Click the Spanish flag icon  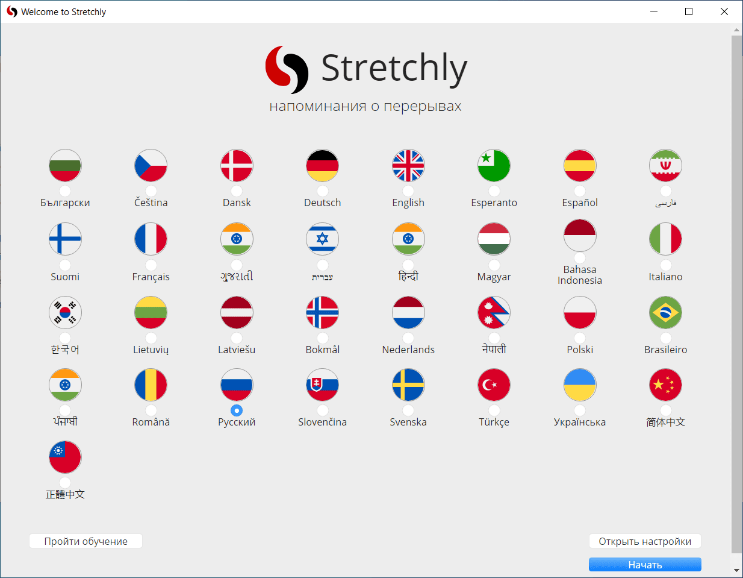[580, 166]
